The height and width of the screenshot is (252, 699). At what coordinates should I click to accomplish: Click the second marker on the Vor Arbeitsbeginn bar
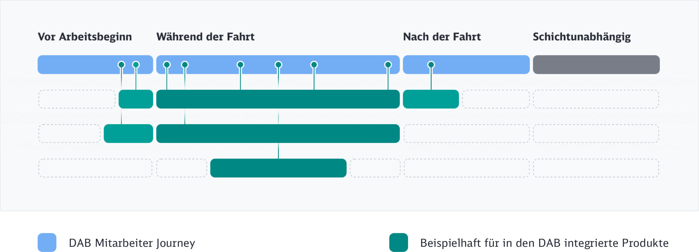[x=136, y=65]
